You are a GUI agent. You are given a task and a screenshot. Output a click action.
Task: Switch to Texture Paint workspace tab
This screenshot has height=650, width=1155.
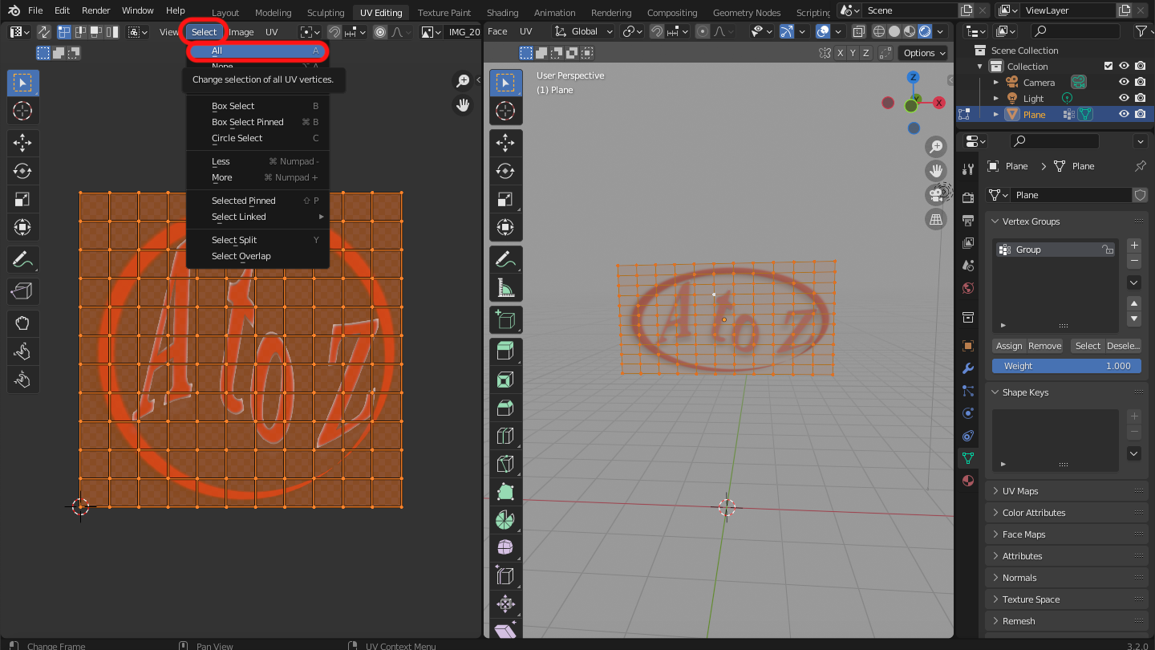click(444, 12)
